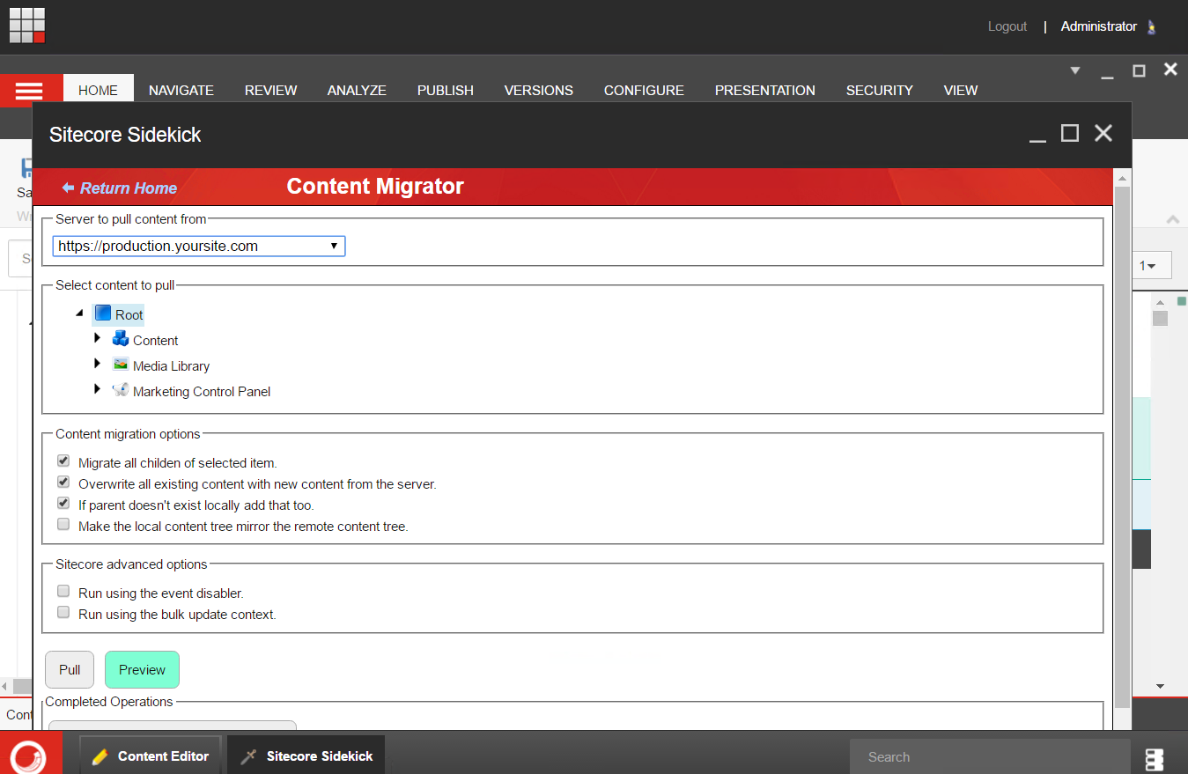The width and height of the screenshot is (1188, 774).
Task: Click the Marketing Control Panel icon
Action: click(x=121, y=390)
